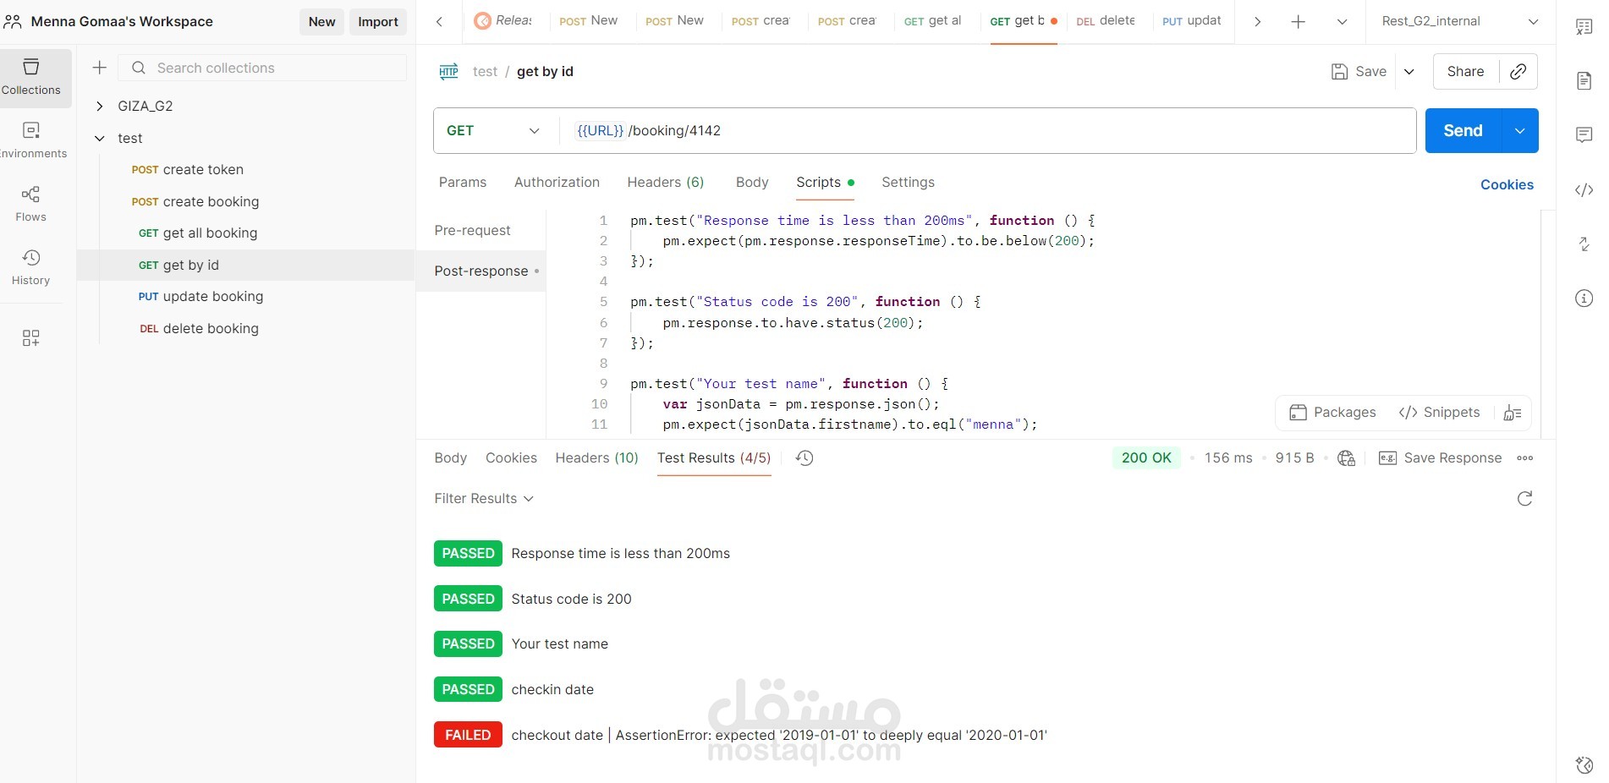
Task: Switch to the PUT update request tab
Action: tap(1192, 21)
